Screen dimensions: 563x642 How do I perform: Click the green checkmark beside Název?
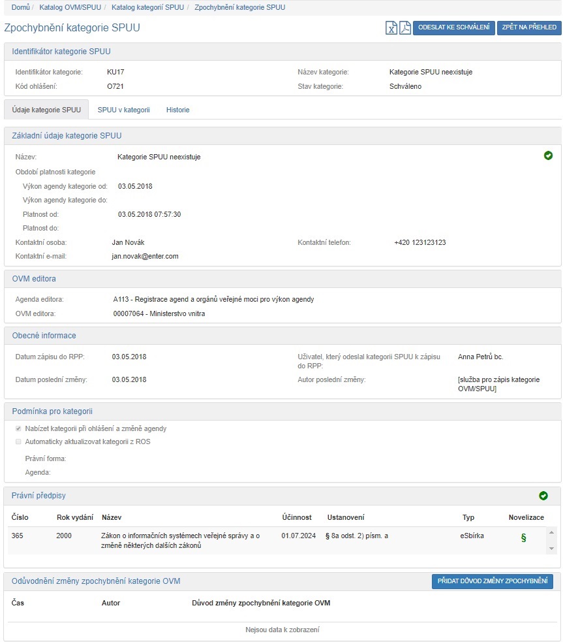point(548,155)
